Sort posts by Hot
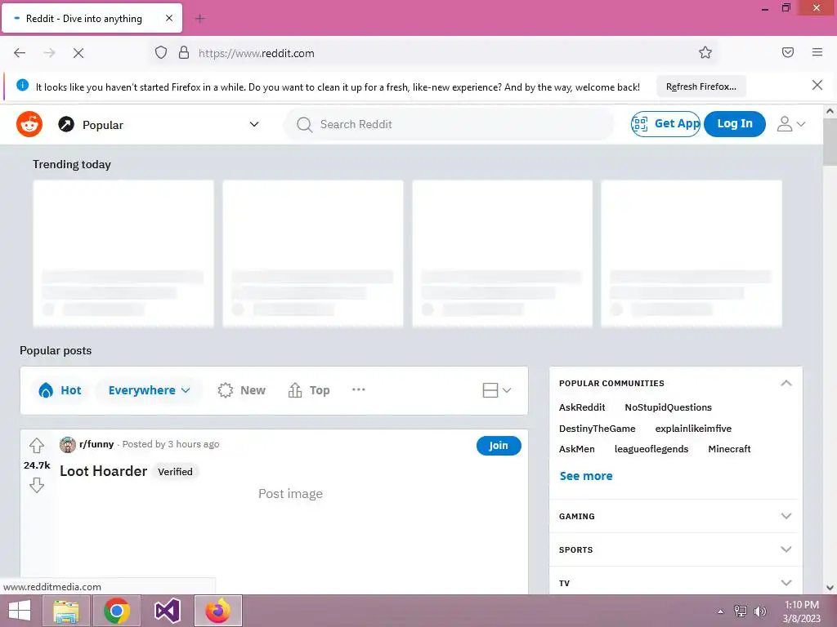Viewport: 837px width, 627px height. pyautogui.click(x=60, y=390)
